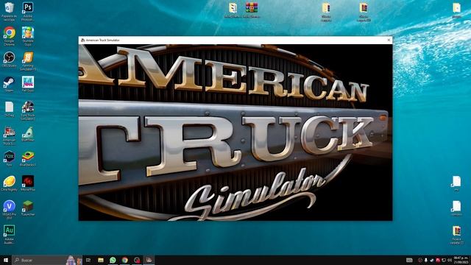Open Task View on the taskbar
Image resolution: width=471 pixels, height=265 pixels.
88,260
